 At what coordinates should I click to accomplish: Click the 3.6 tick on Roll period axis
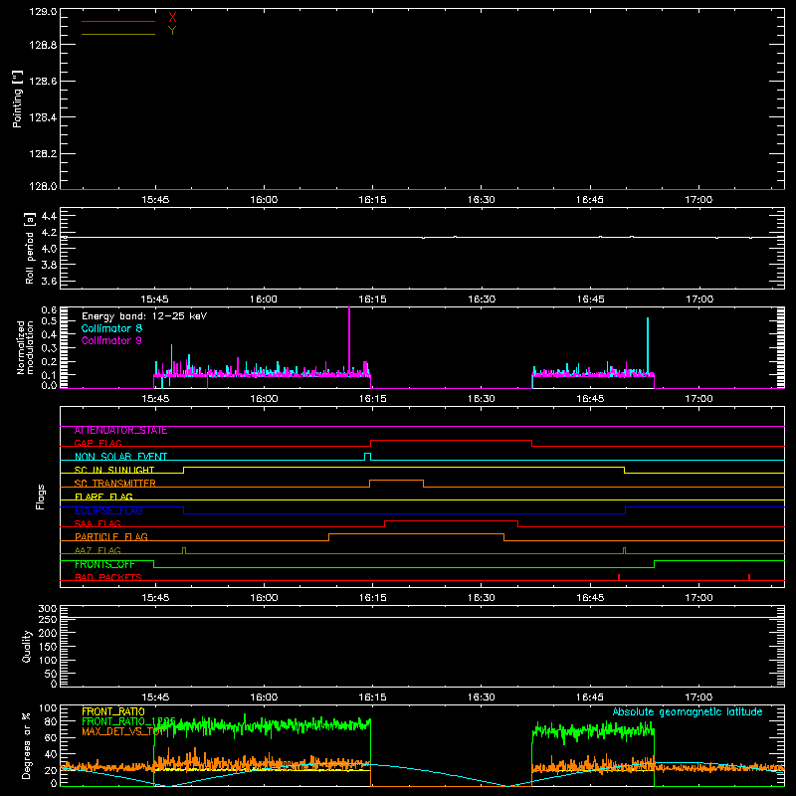[x=49, y=281]
